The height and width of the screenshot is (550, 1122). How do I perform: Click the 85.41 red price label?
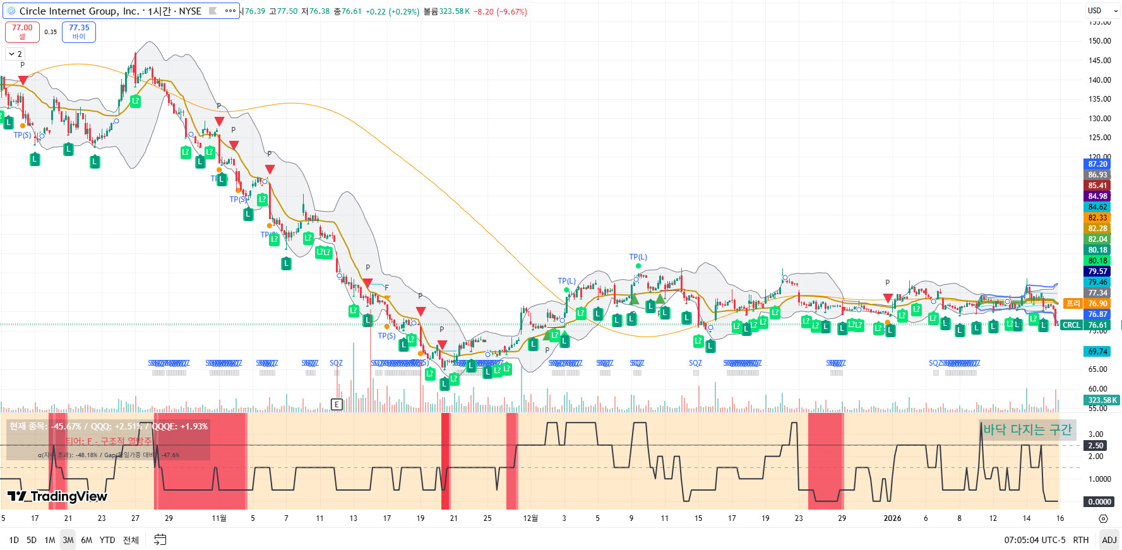click(x=1097, y=186)
